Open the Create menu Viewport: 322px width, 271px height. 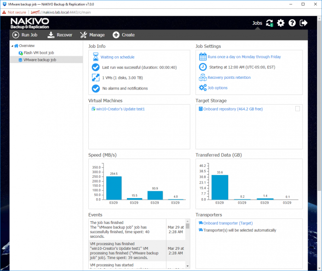124,35
